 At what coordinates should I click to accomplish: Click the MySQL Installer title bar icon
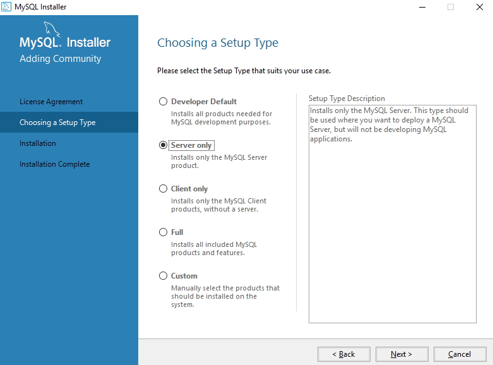point(6,6)
